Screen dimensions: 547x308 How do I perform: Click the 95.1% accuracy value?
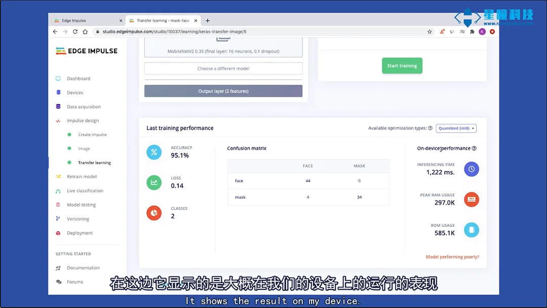(180, 156)
